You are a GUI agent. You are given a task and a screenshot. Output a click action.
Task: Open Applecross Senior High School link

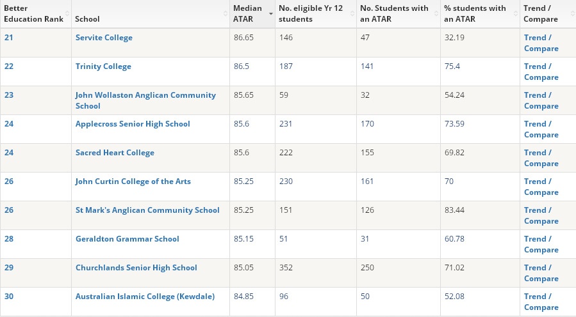(133, 124)
